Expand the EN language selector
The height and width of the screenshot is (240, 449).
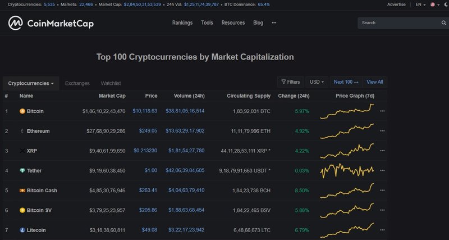pos(420,4)
